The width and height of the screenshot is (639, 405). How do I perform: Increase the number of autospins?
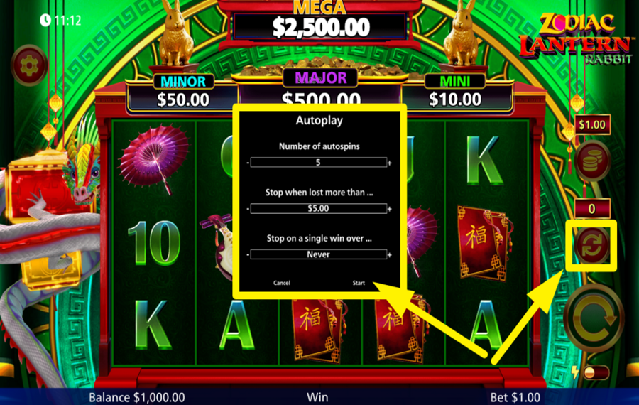390,163
